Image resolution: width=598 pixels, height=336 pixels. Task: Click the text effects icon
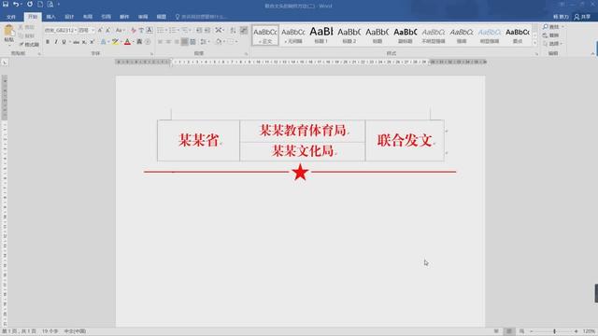[103, 42]
